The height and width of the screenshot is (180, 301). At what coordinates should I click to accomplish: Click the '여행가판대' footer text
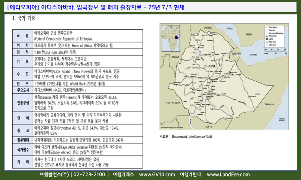point(191,175)
